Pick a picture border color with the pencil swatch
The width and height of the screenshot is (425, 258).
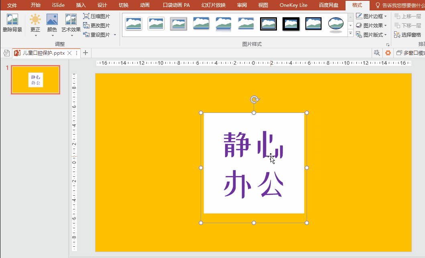pyautogui.click(x=359, y=16)
